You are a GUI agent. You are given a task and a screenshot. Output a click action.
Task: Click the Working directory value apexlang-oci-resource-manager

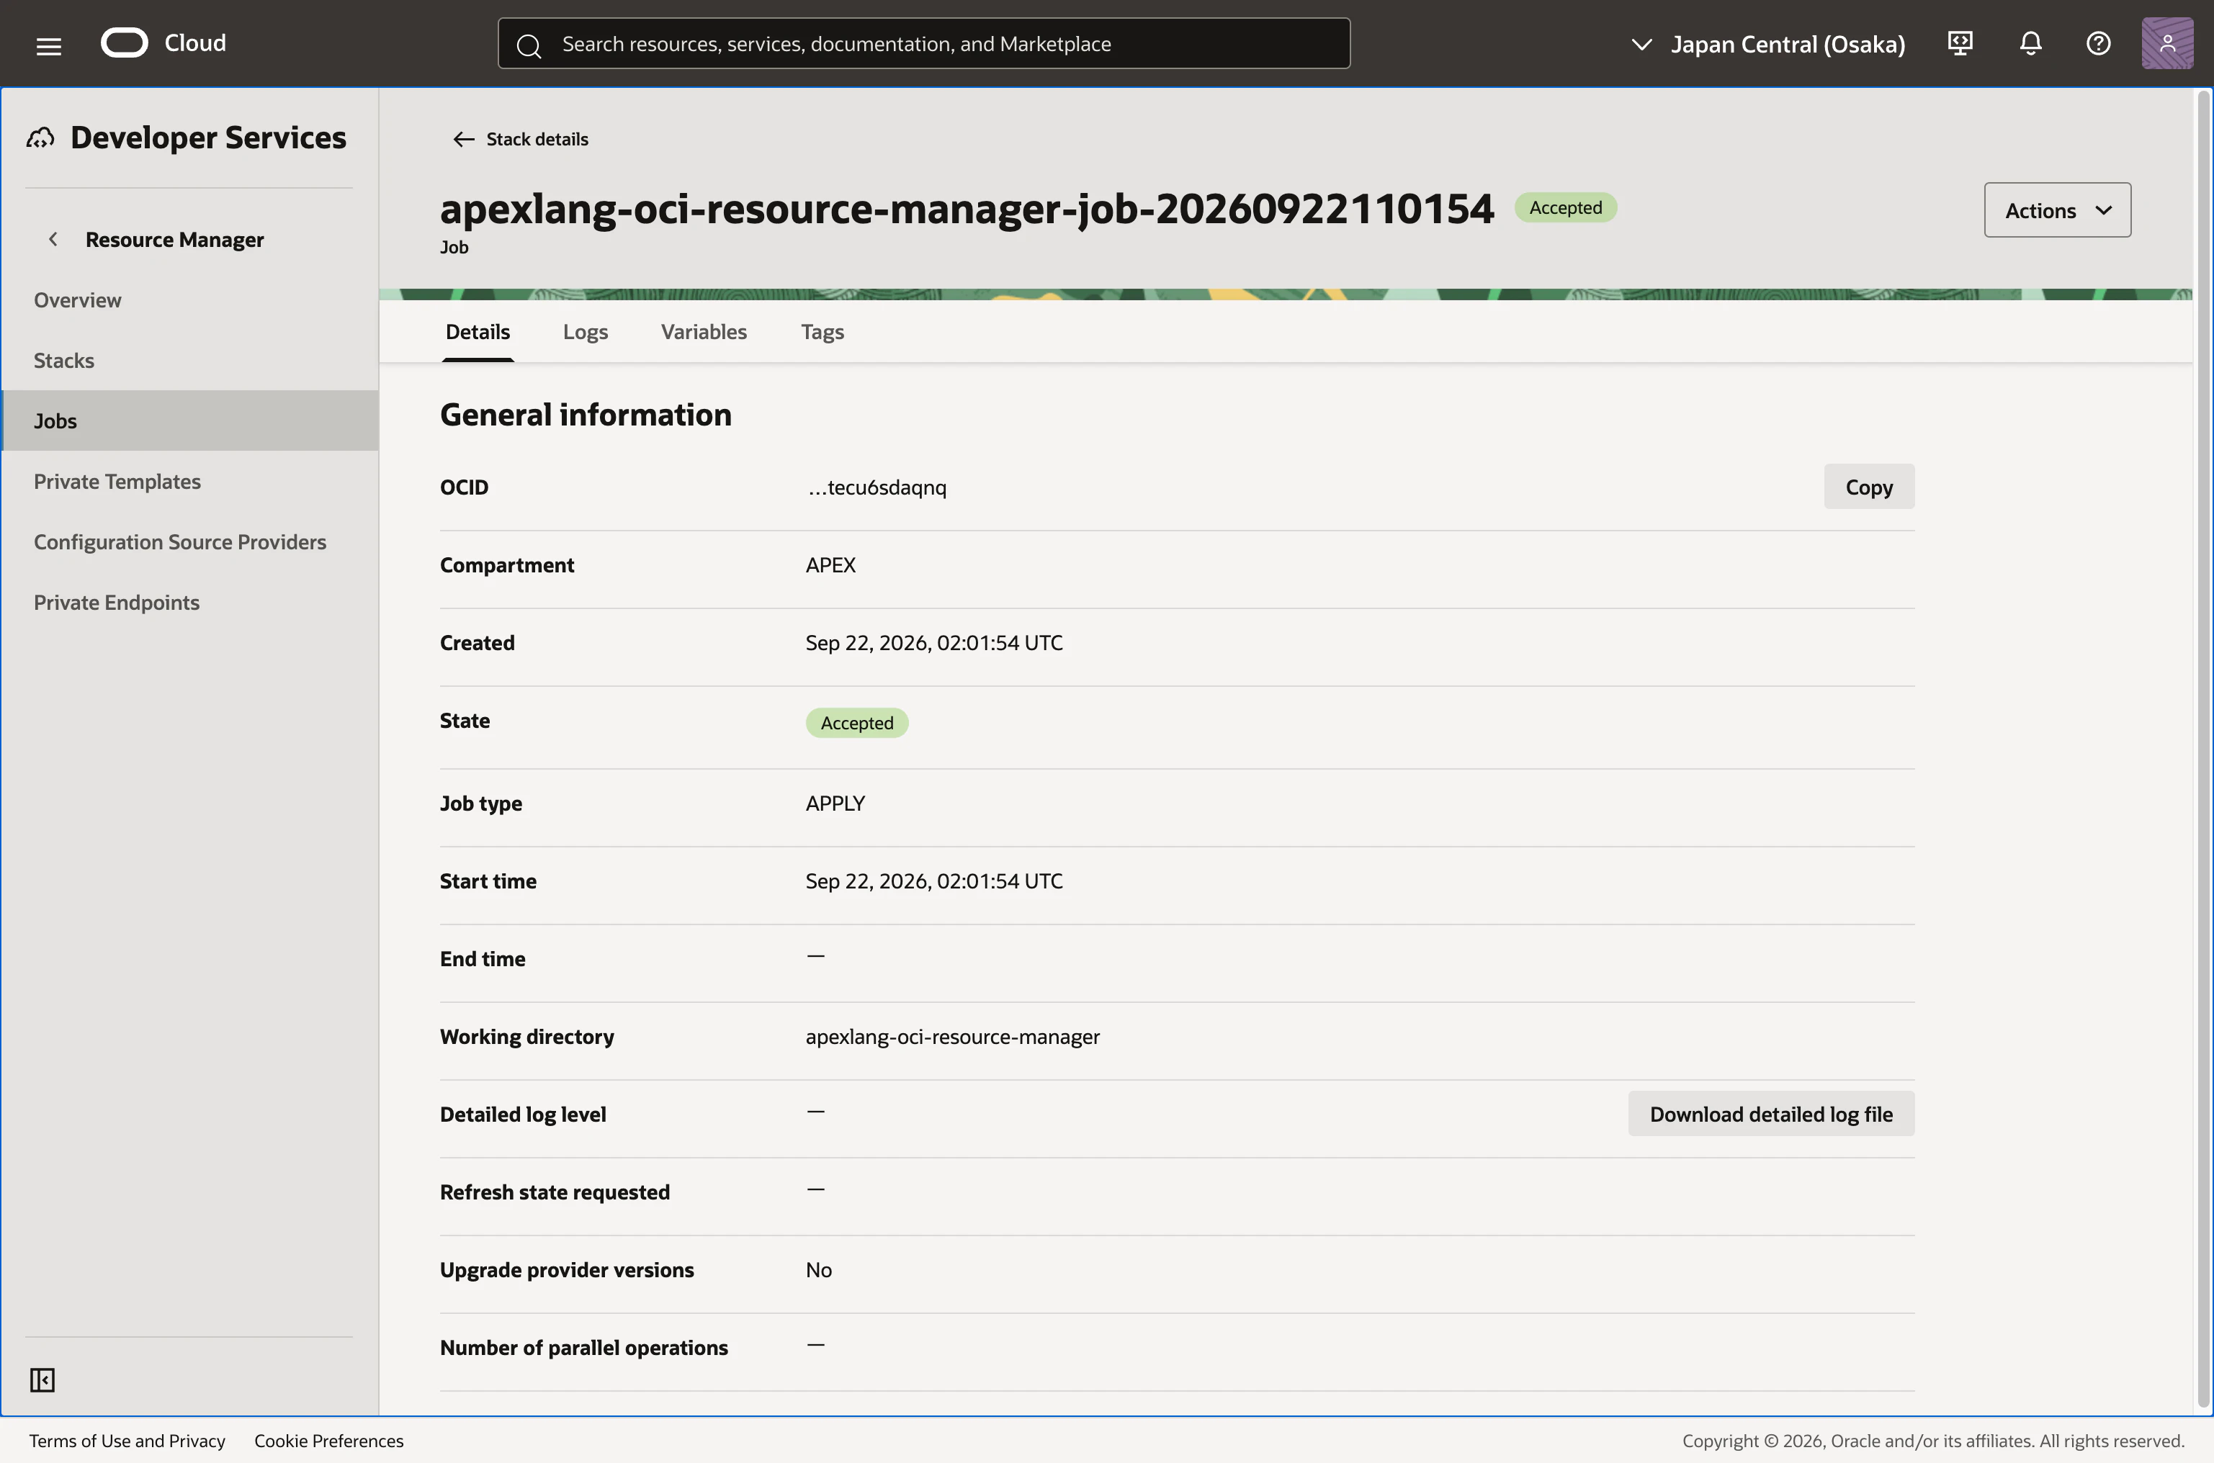click(952, 1037)
